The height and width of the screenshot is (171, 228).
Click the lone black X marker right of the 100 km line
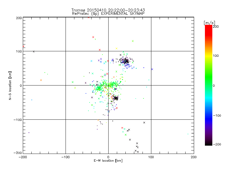coord(144,123)
